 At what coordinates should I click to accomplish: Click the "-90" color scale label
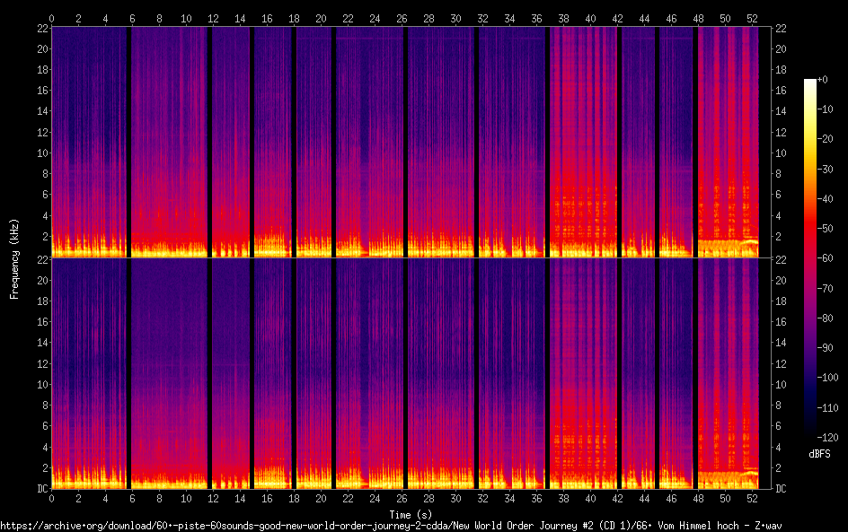click(x=826, y=348)
